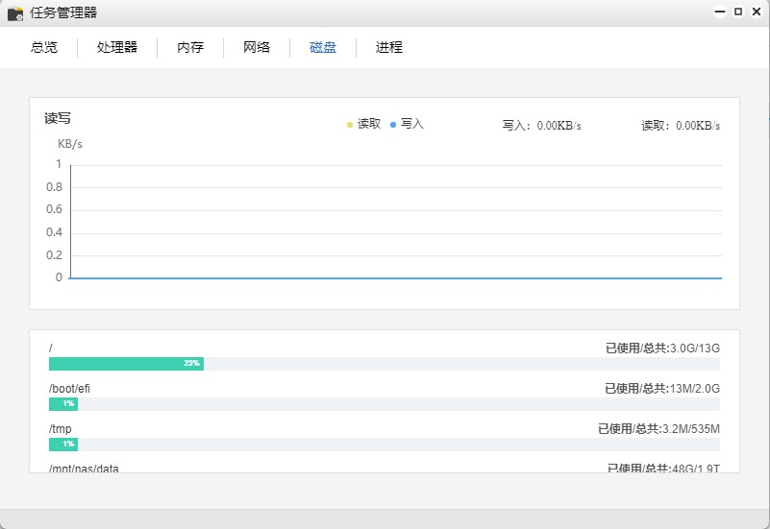Close the Task Manager window
This screenshot has height=529, width=770.
(757, 12)
